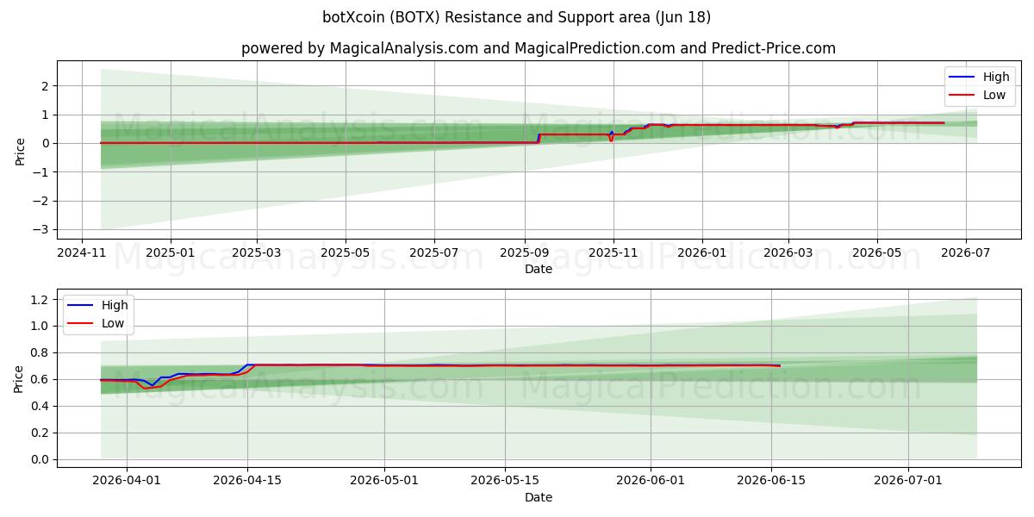Click the red Low line dip near 2026-04-03 in bottom chart
This screenshot has width=1034, height=517.
144,388
